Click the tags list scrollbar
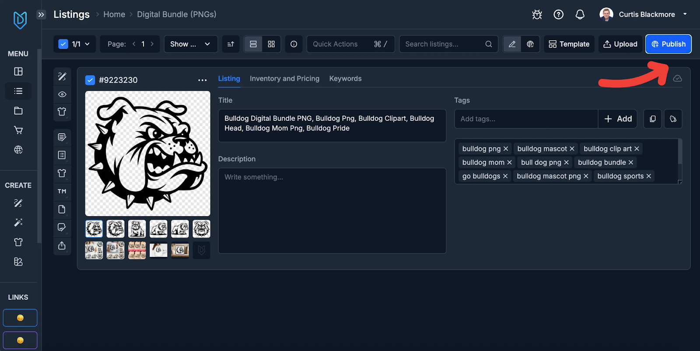 pyautogui.click(x=680, y=152)
